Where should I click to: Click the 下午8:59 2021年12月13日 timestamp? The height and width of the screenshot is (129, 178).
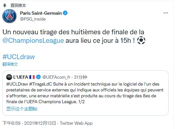point(29,123)
